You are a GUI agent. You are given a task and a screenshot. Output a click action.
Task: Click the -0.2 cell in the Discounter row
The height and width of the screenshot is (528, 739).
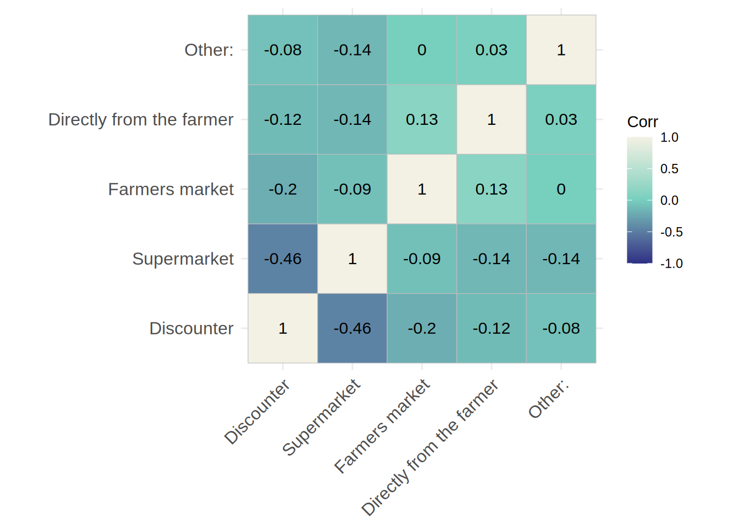(422, 328)
